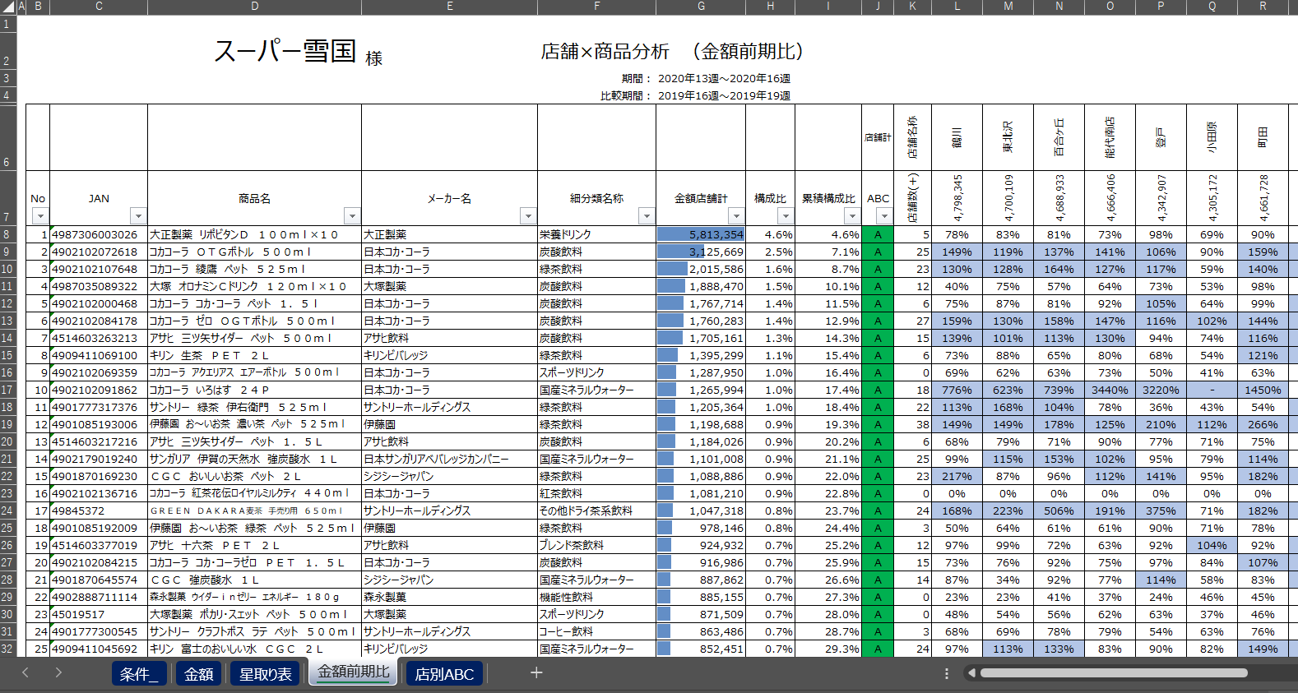Click product 大正製薬 リポビタンD 100ml×10

254,234
